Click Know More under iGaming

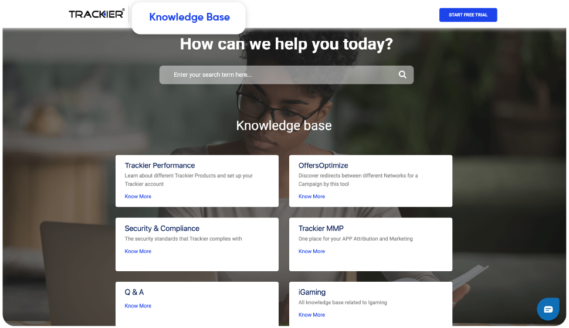[311, 315]
